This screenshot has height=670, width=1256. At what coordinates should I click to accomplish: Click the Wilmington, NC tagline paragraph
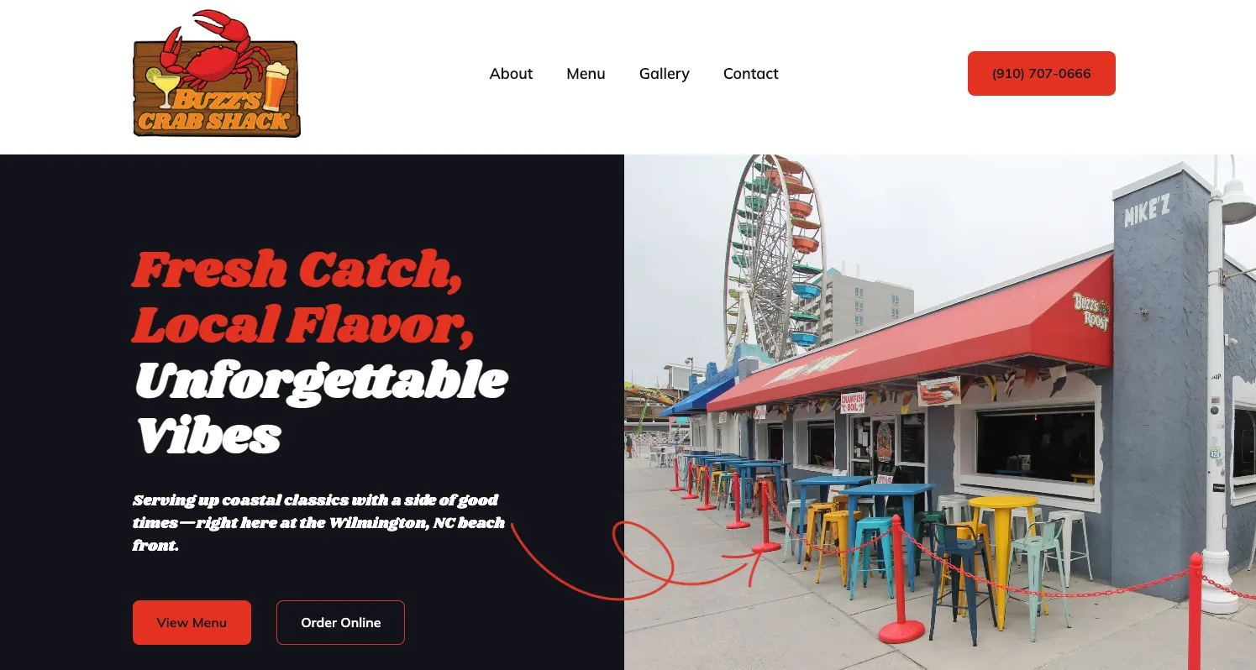tap(319, 522)
